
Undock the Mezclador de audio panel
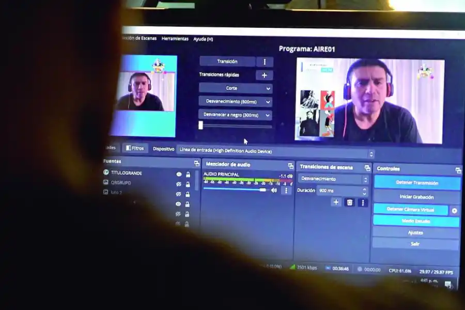coord(290,166)
